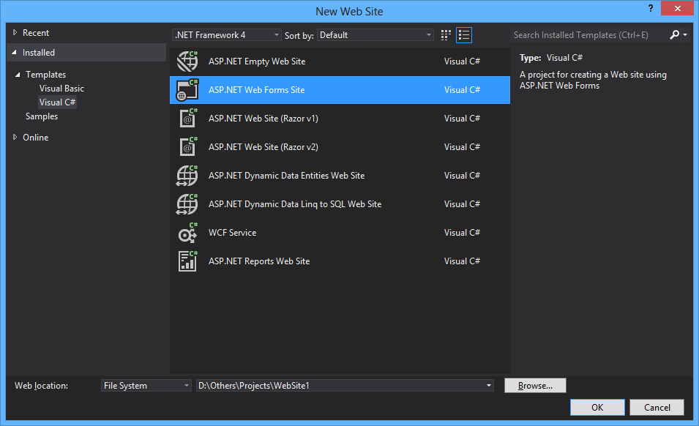Expand the Recent section
699x426 pixels.
coord(15,33)
